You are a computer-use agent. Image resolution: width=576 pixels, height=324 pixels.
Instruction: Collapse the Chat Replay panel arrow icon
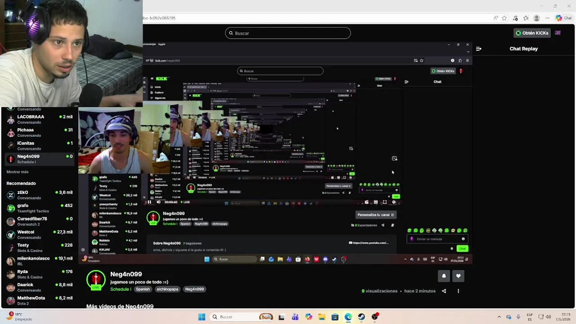coord(478,49)
